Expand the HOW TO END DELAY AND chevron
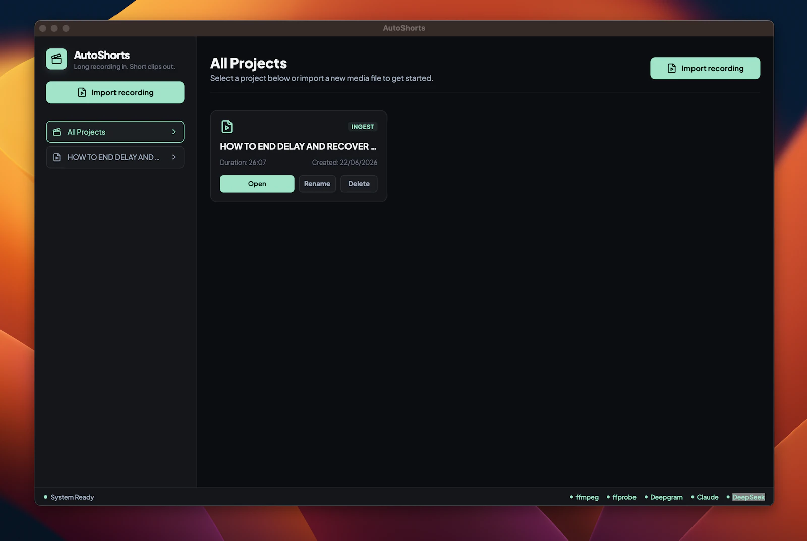This screenshot has width=807, height=541. click(174, 157)
